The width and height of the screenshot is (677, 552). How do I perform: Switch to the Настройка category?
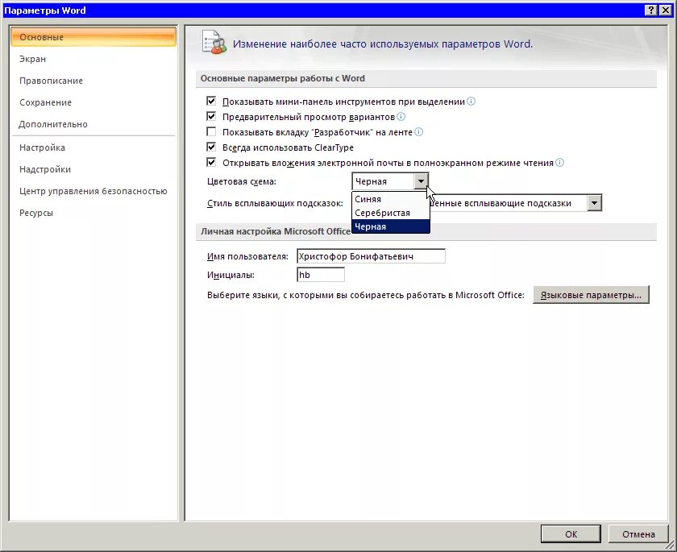click(x=93, y=147)
